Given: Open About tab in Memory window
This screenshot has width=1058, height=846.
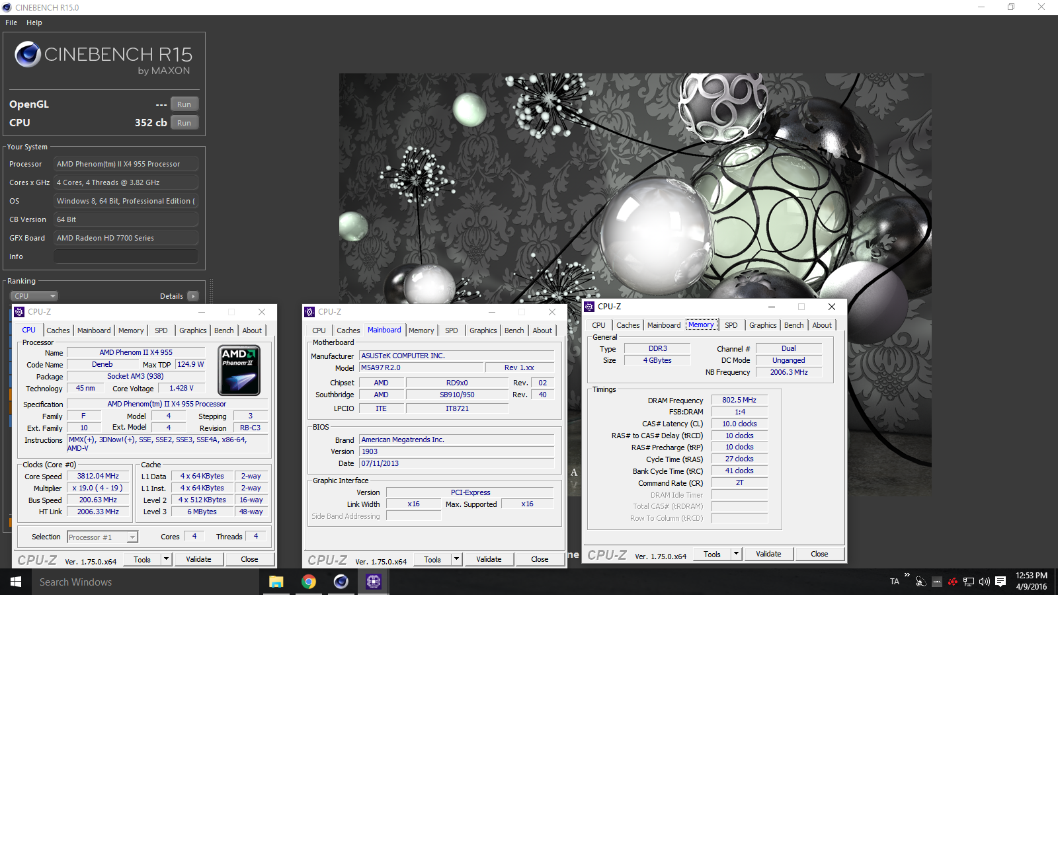Looking at the screenshot, I should coord(822,325).
